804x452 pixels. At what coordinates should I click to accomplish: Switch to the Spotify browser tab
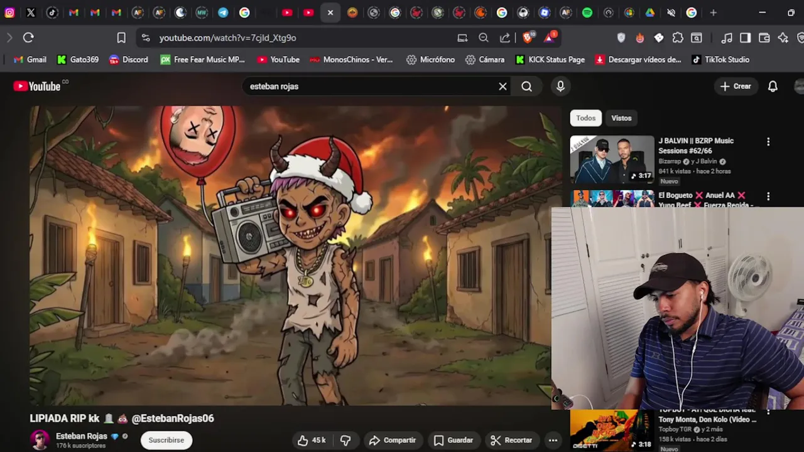pyautogui.click(x=587, y=13)
